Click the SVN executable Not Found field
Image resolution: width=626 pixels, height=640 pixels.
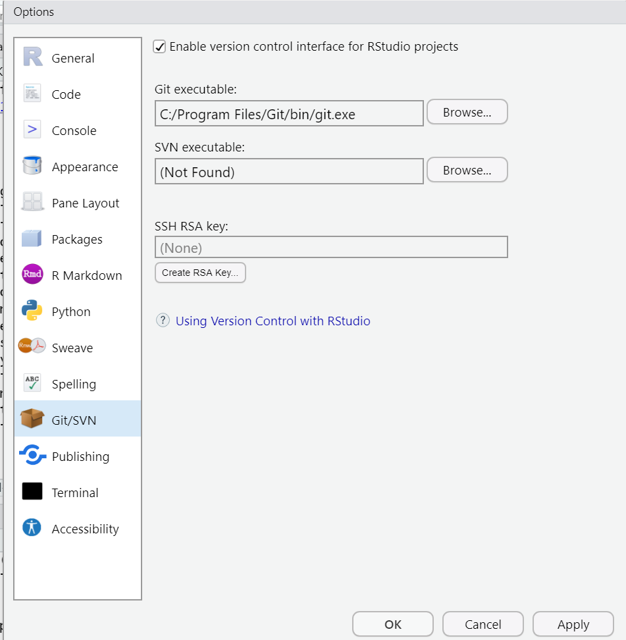[289, 171]
